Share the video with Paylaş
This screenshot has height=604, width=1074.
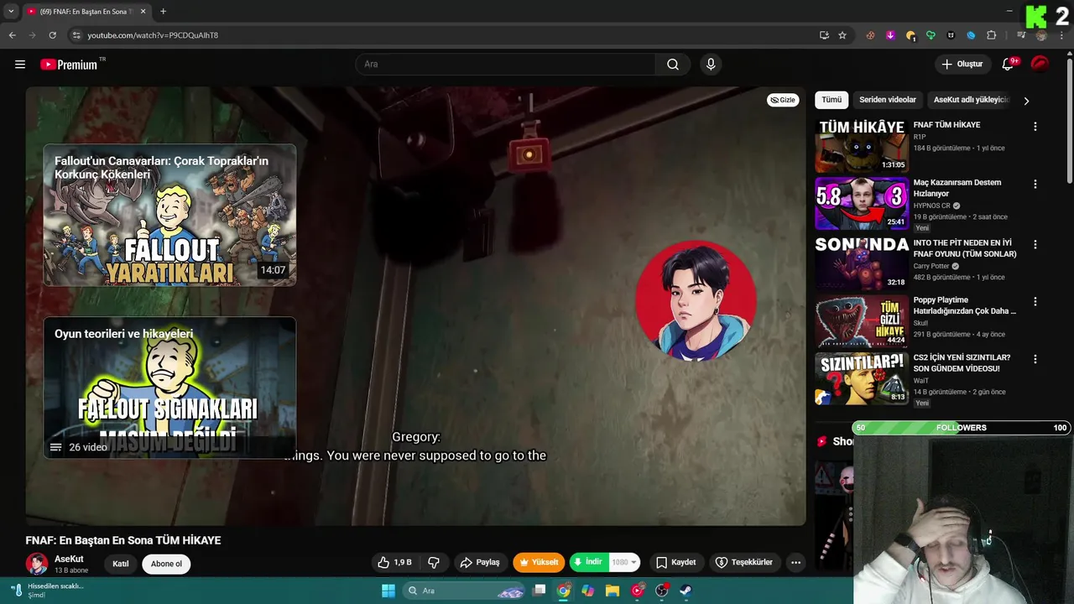(480, 562)
